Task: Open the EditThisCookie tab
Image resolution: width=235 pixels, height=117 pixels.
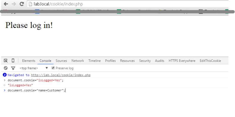Action: tap(210, 61)
